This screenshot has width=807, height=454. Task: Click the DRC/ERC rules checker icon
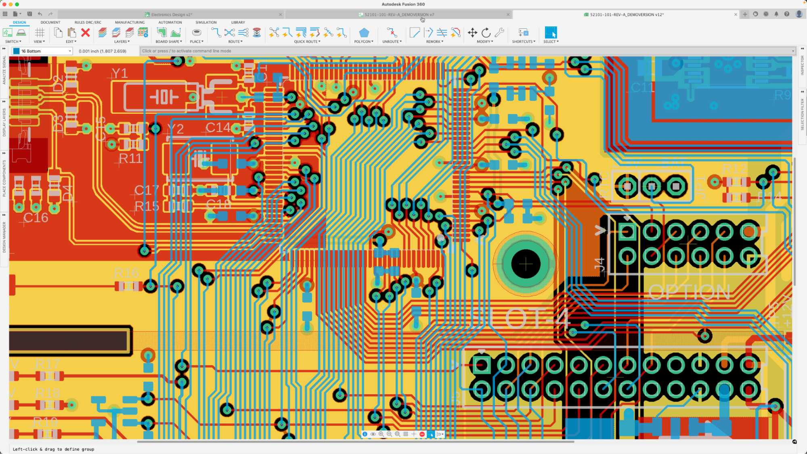pos(87,22)
